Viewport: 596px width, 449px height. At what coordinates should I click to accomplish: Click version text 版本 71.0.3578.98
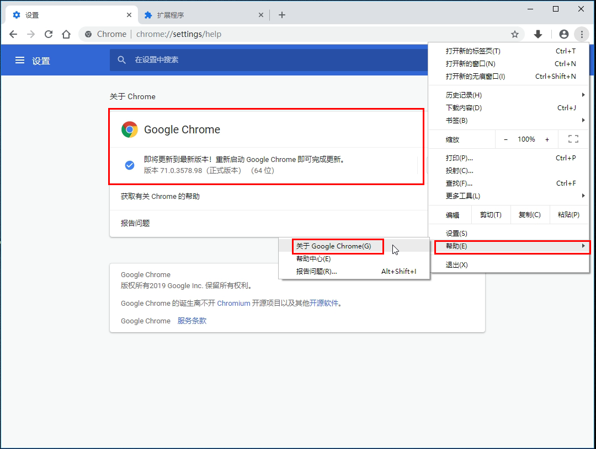click(173, 171)
